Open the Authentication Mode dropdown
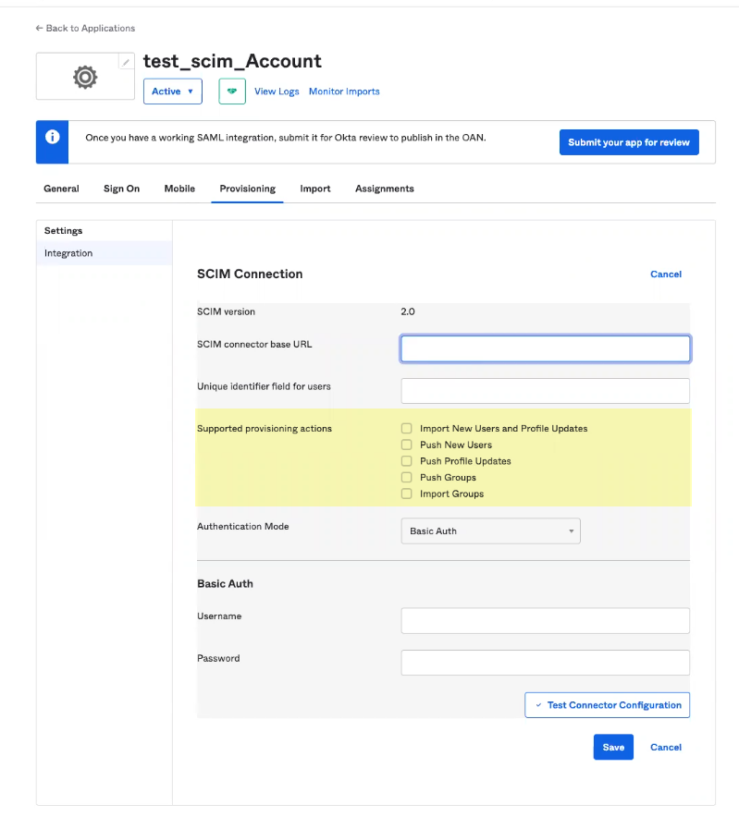The height and width of the screenshot is (817, 739). pos(490,531)
